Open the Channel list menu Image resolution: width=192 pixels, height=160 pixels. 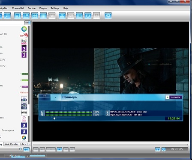coord(18,8)
